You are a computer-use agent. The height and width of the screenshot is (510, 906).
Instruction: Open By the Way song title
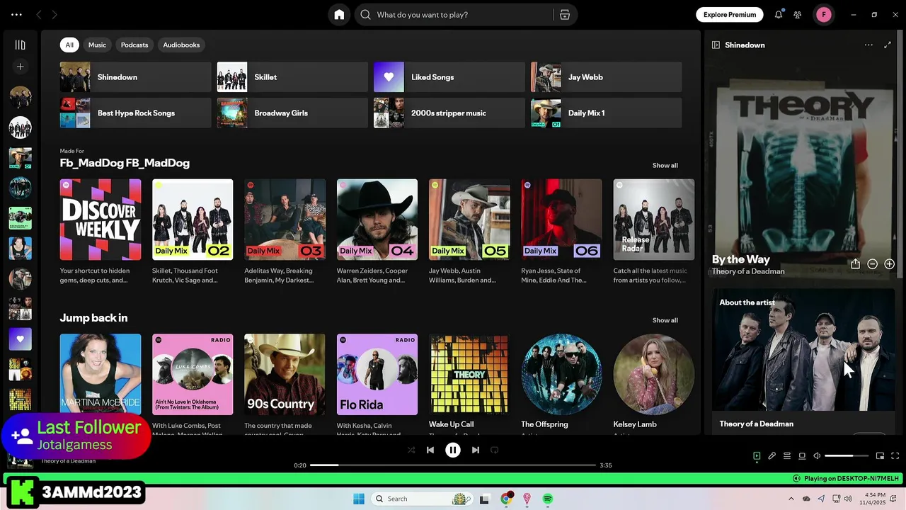coord(741,259)
